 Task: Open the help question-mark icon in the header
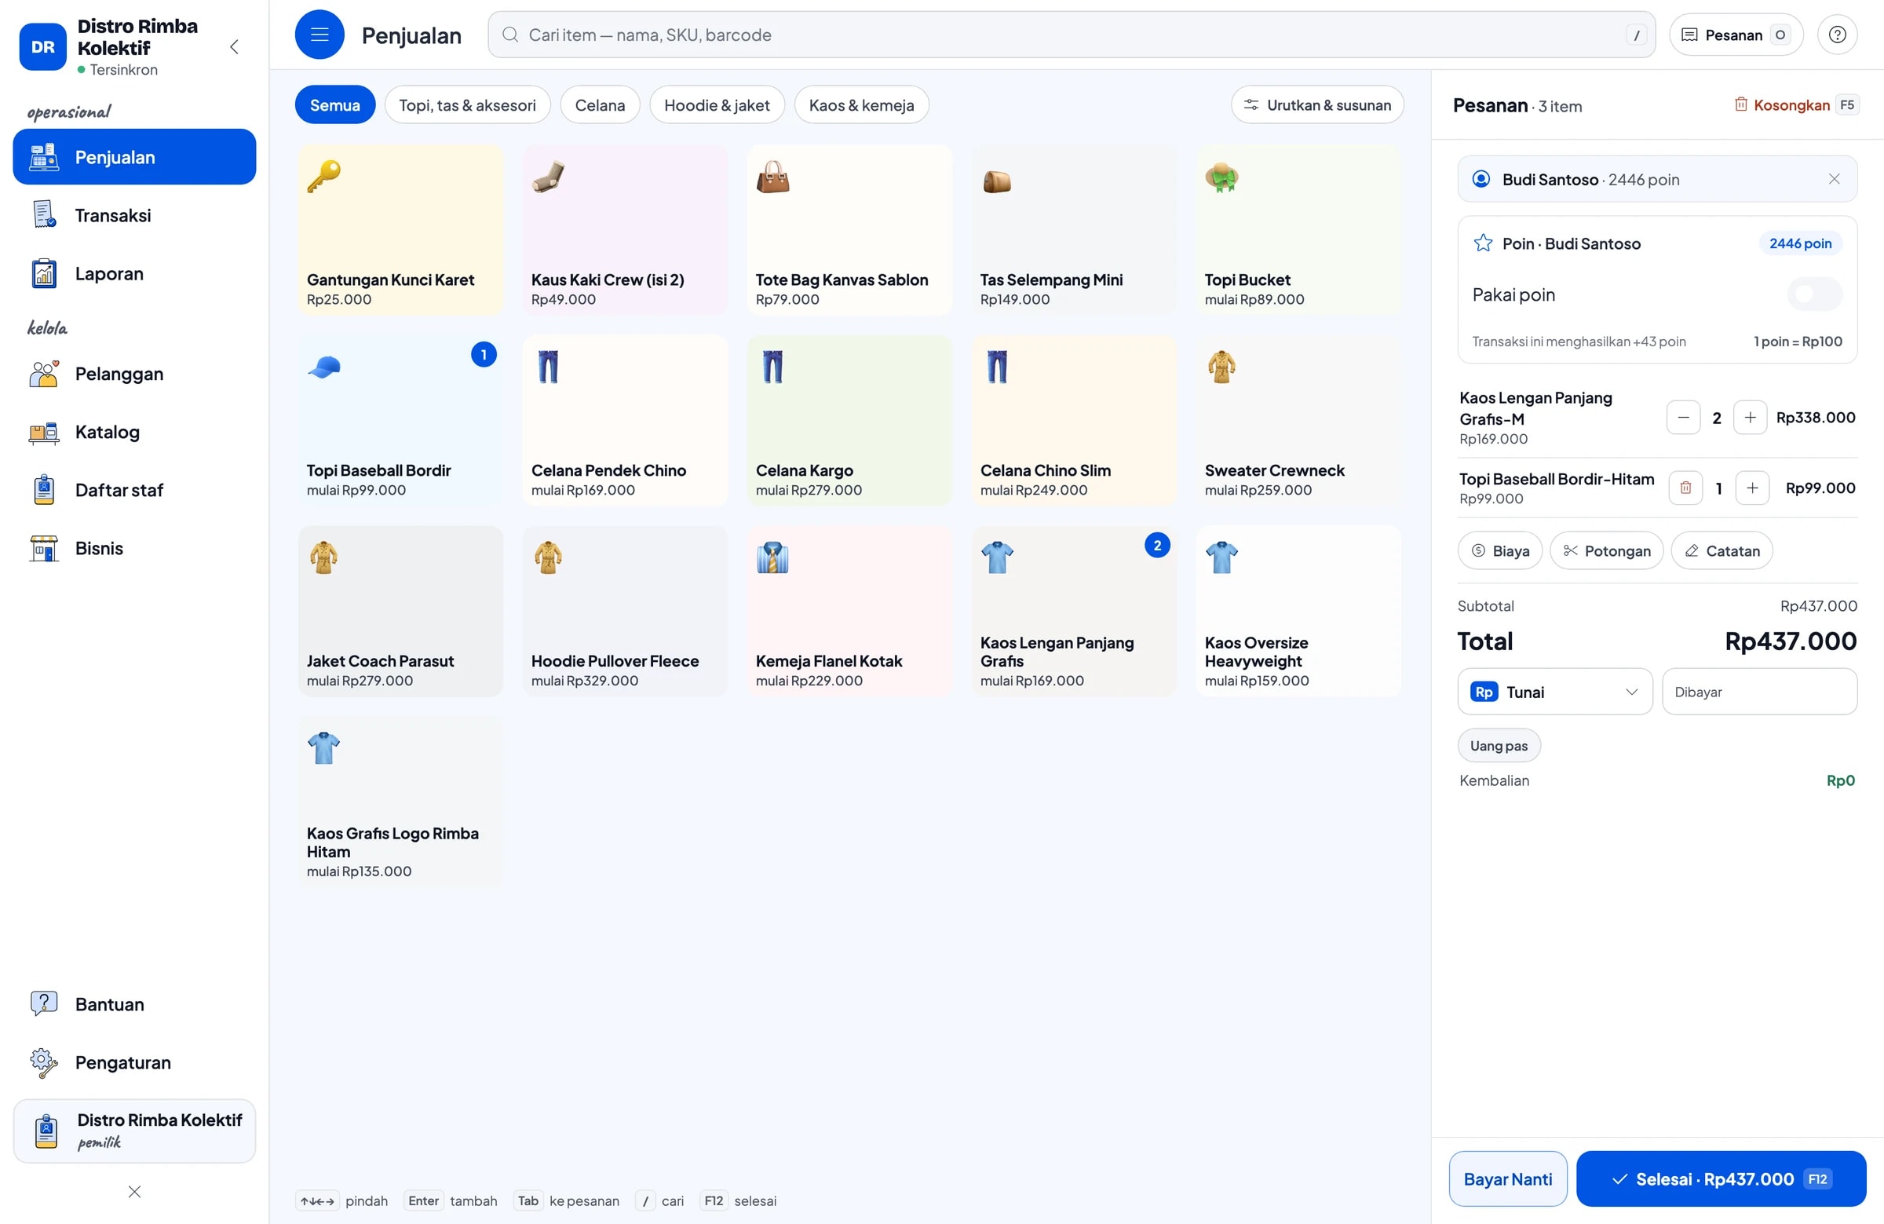click(1838, 35)
